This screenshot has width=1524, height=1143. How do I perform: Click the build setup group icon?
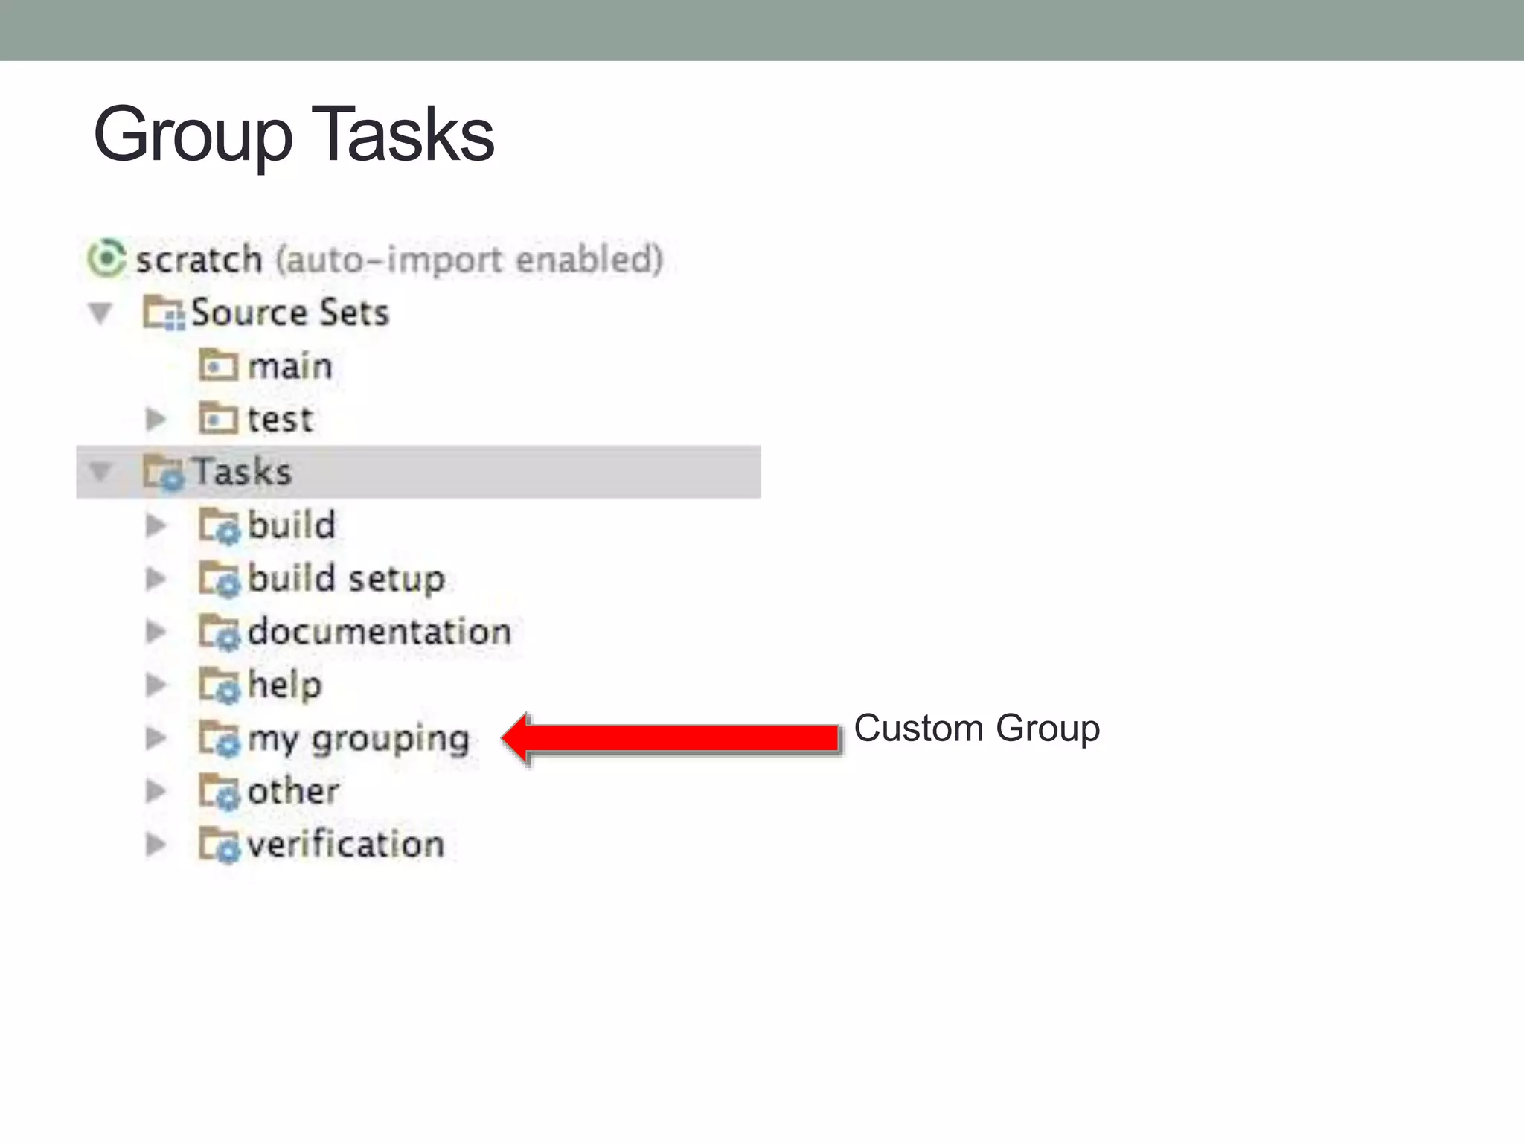(x=220, y=580)
